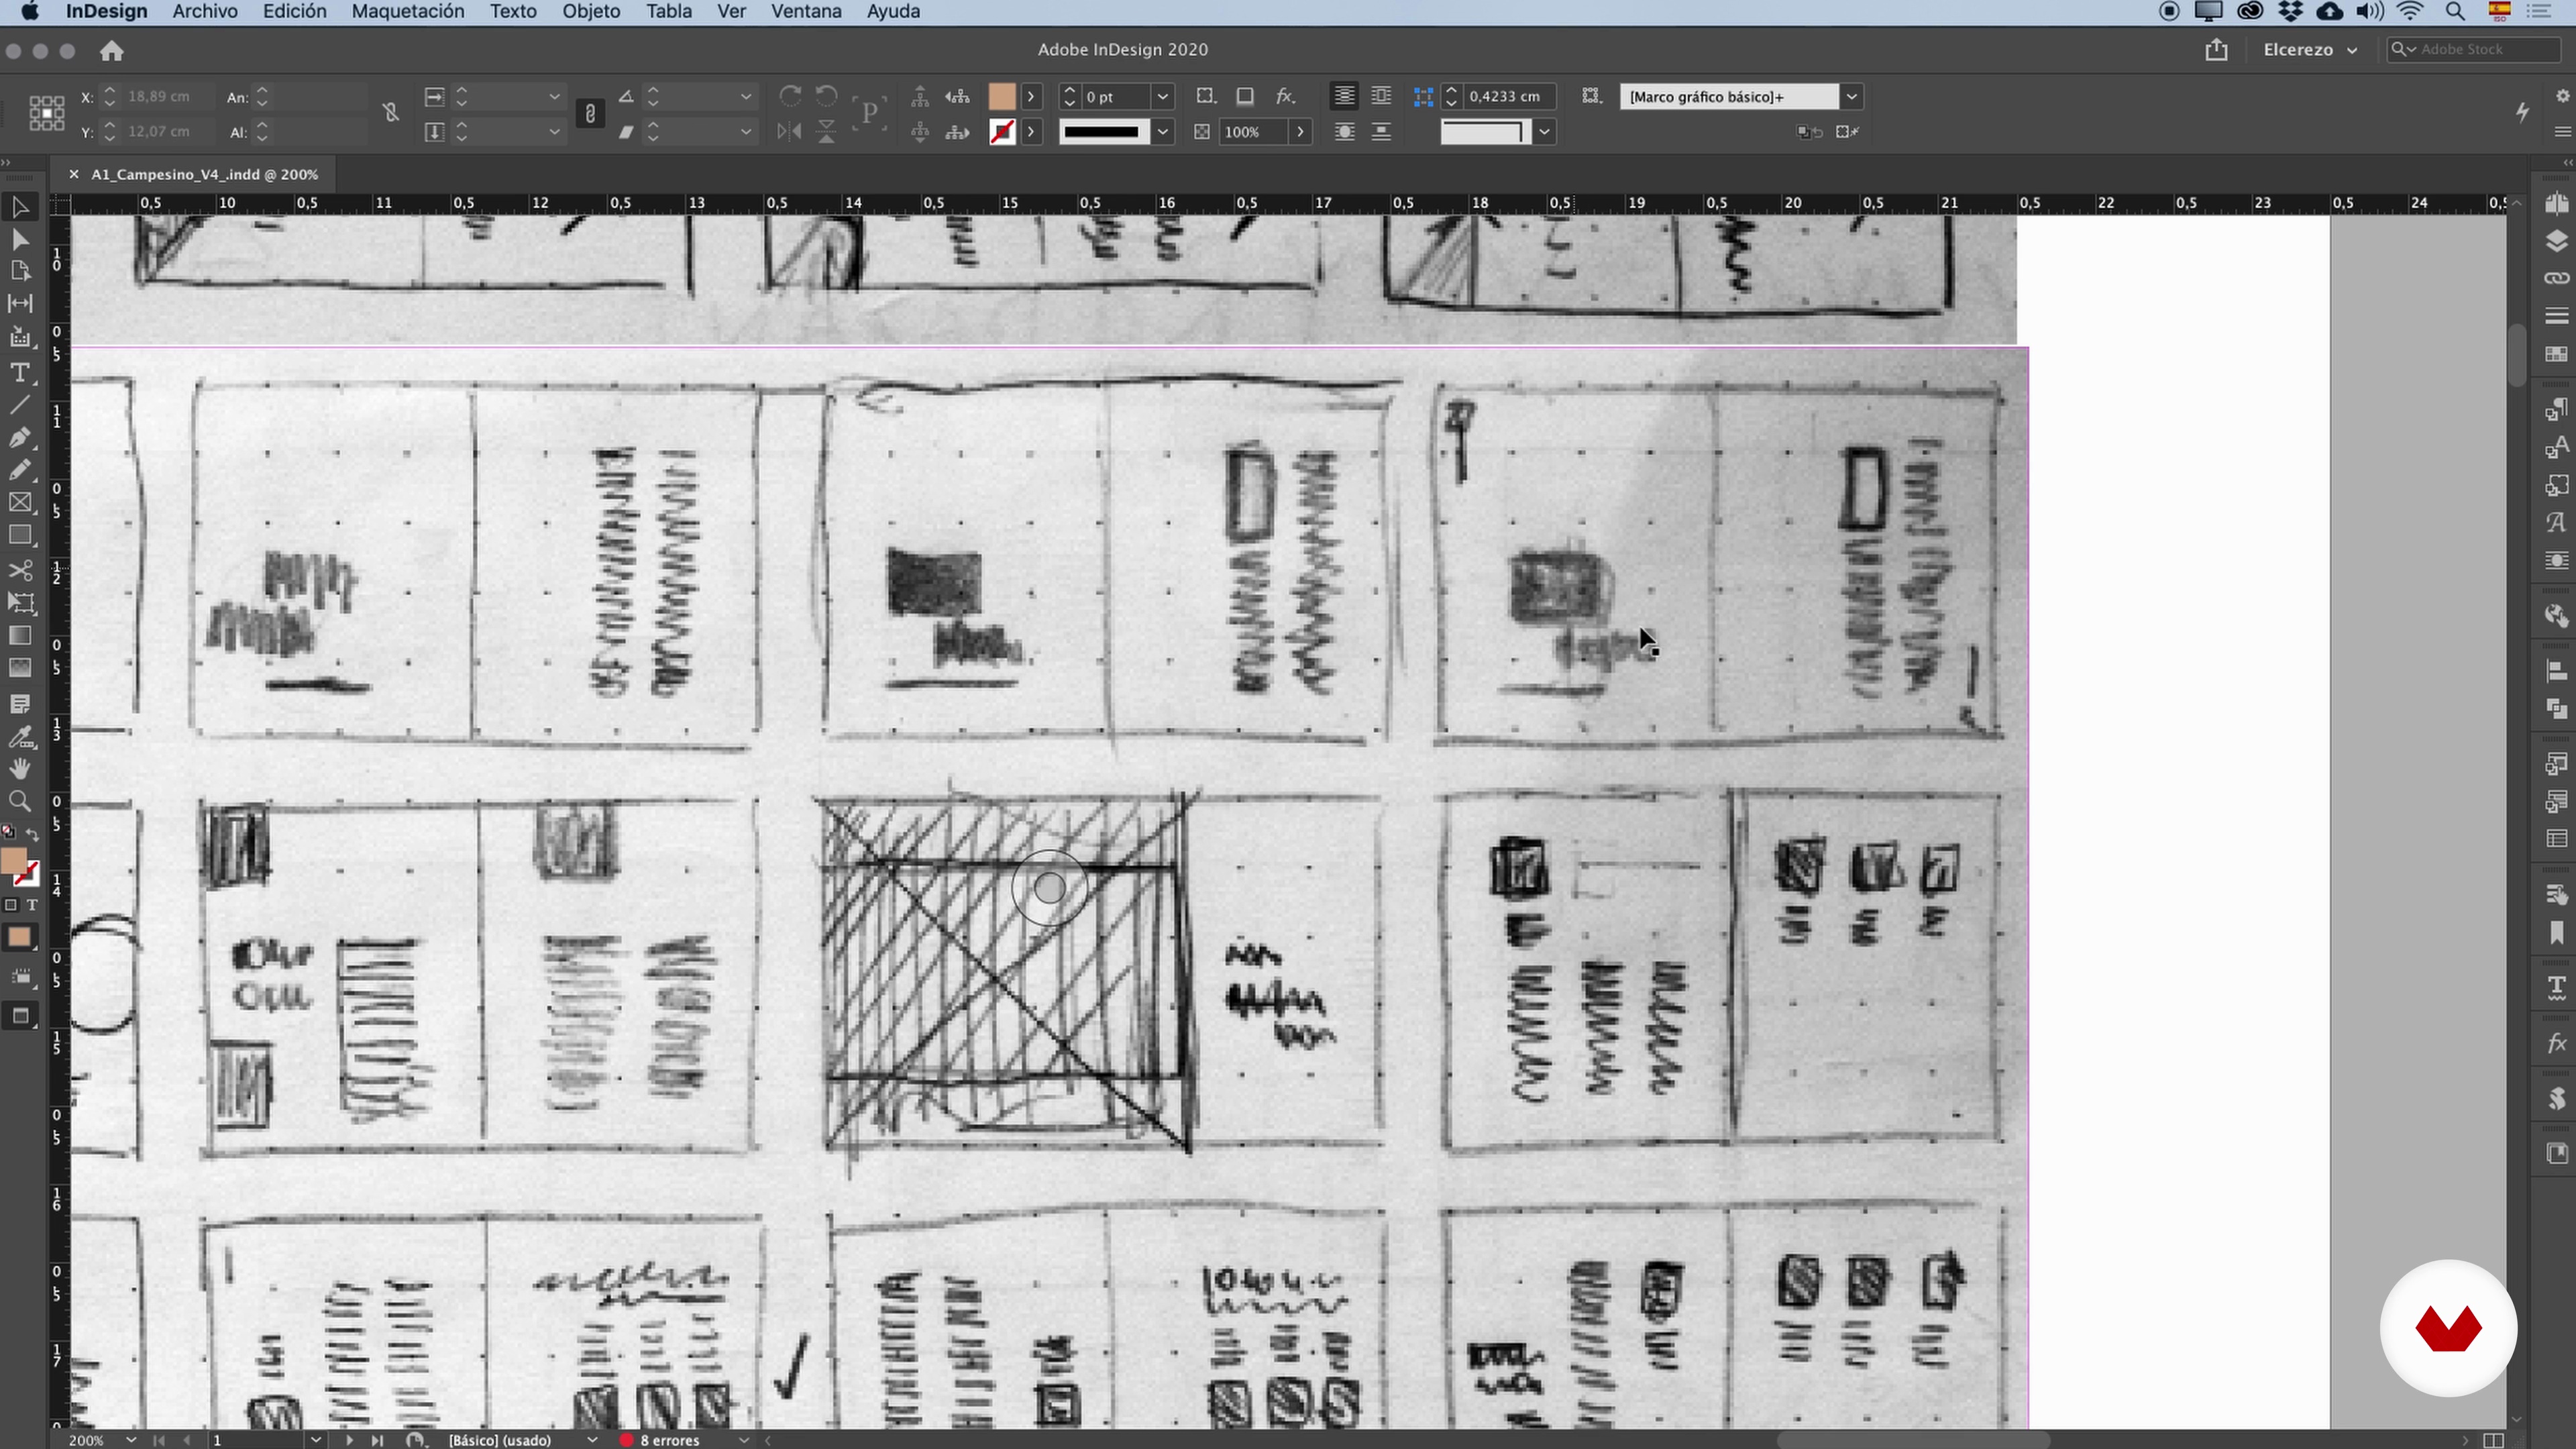This screenshot has width=2576, height=1449.
Task: Go to next page arrow
Action: click(349, 1440)
